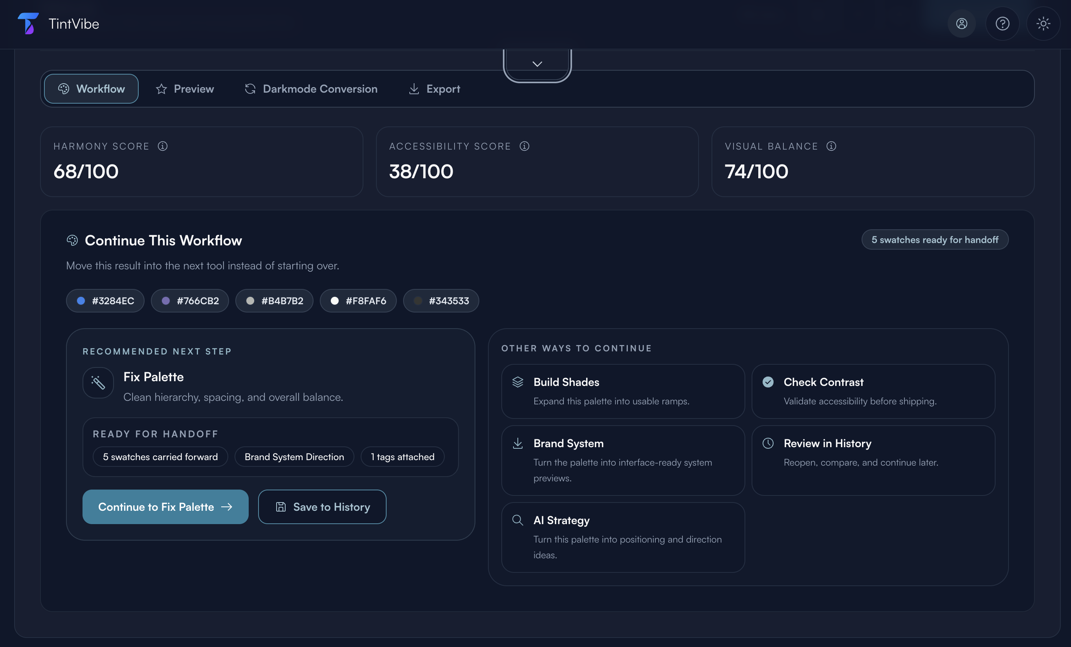
Task: Click the TintVibe brand name text
Action: click(74, 24)
